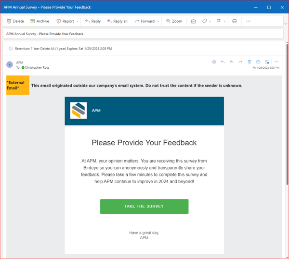
Task: Archive the APM survey email
Action: point(40,21)
